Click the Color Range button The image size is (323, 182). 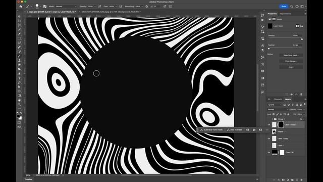point(291,61)
